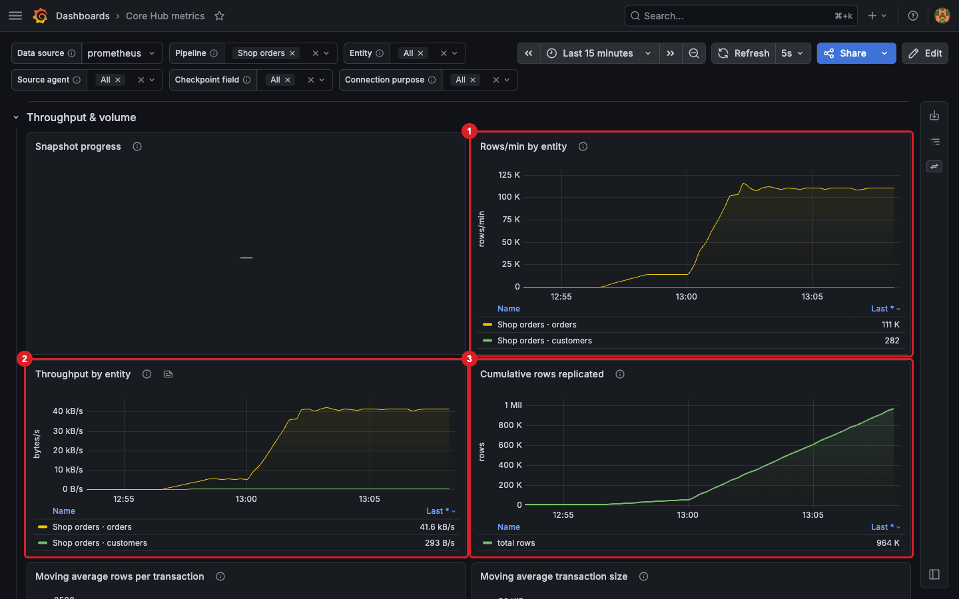Show info for Snapshot progress panel
This screenshot has width=959, height=599.
137,146
